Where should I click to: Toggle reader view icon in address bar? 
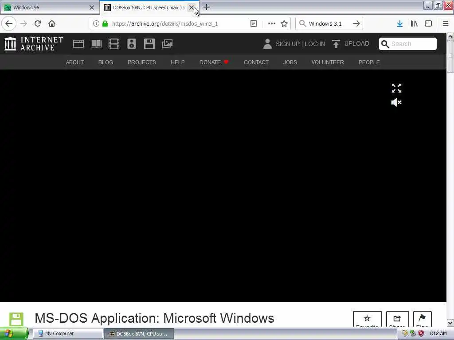click(x=253, y=24)
